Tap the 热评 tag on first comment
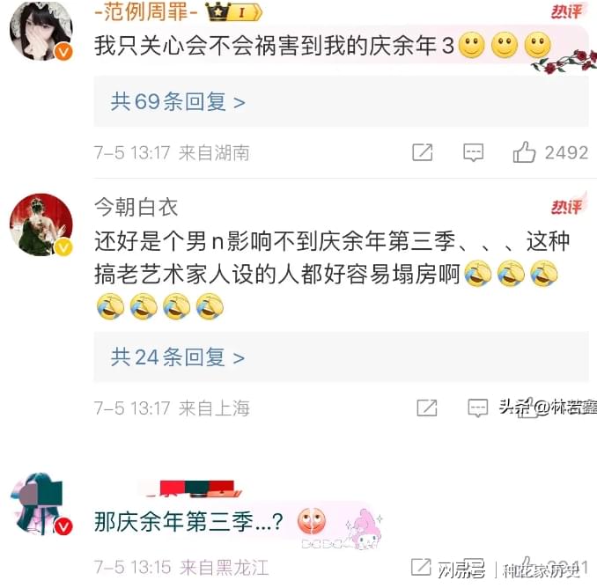 566,11
